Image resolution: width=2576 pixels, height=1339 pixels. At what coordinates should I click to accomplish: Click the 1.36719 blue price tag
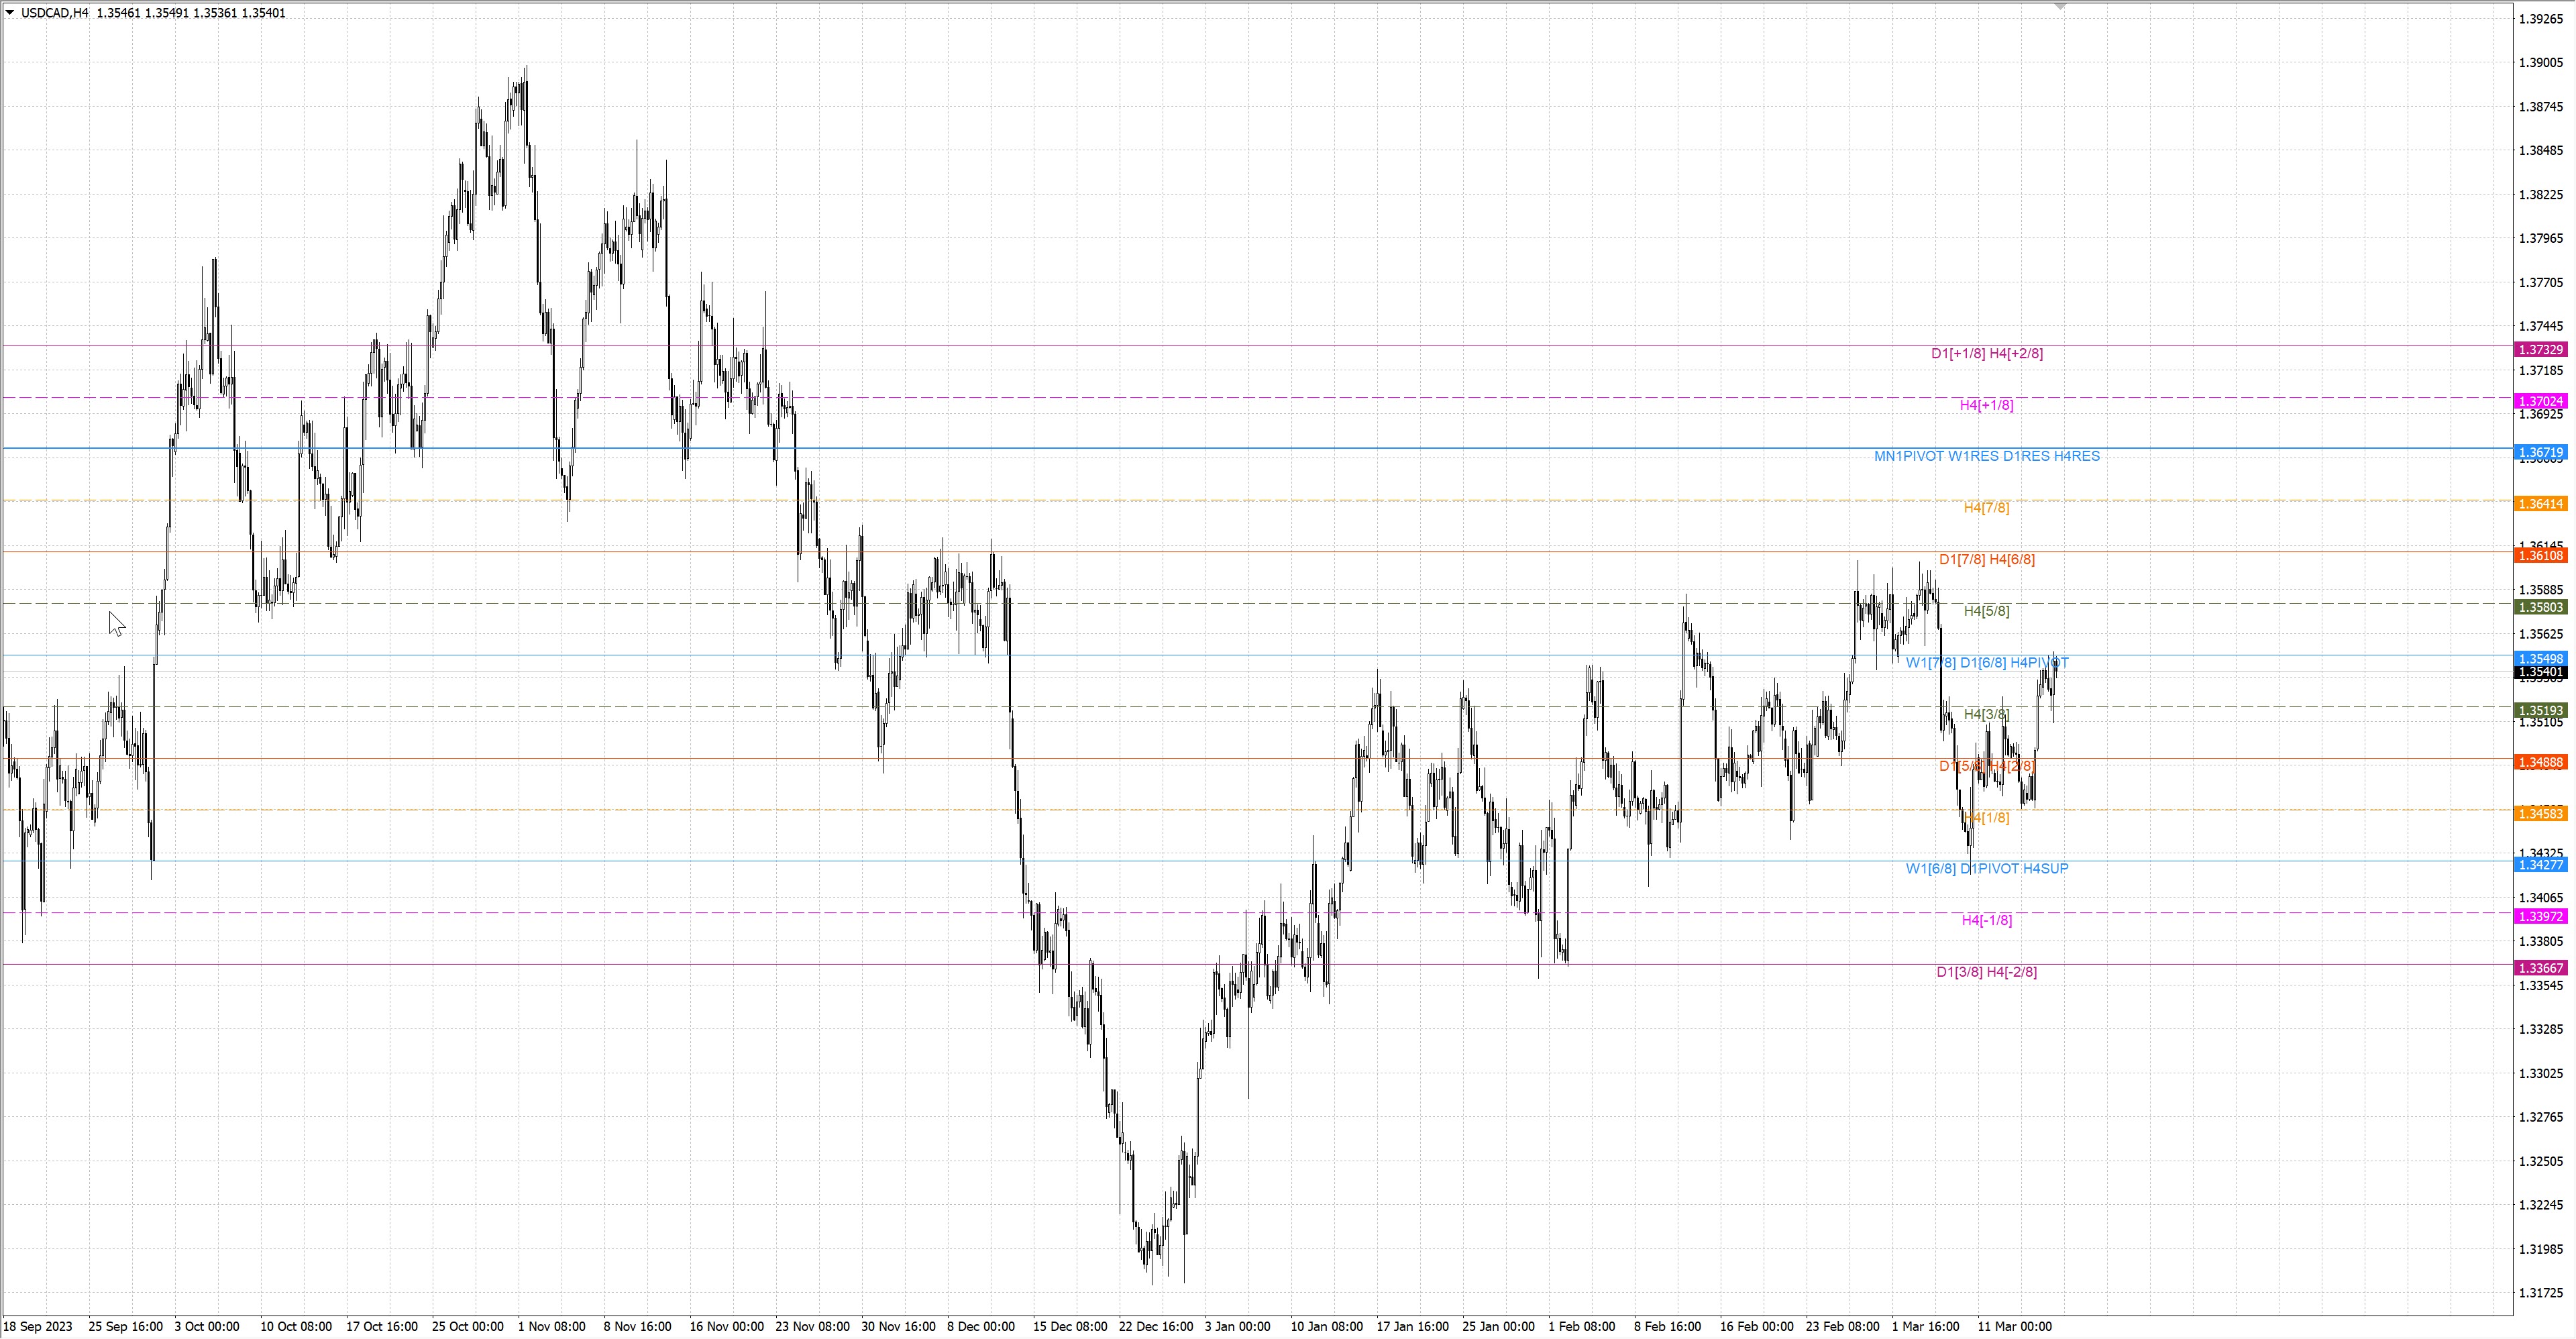tap(2540, 453)
